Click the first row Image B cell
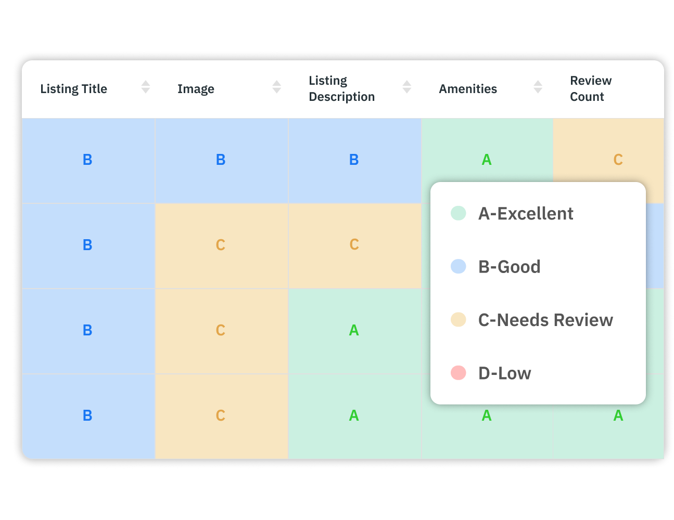Screen dimensions: 674x520 [222, 161]
